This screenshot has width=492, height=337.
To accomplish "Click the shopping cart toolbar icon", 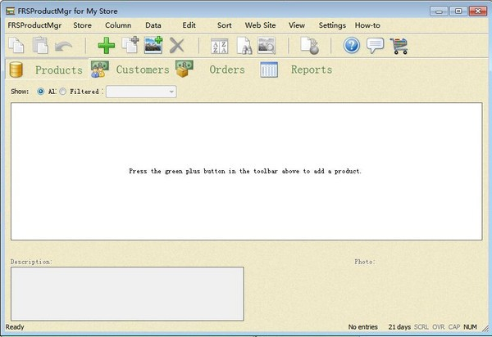I will [399, 46].
